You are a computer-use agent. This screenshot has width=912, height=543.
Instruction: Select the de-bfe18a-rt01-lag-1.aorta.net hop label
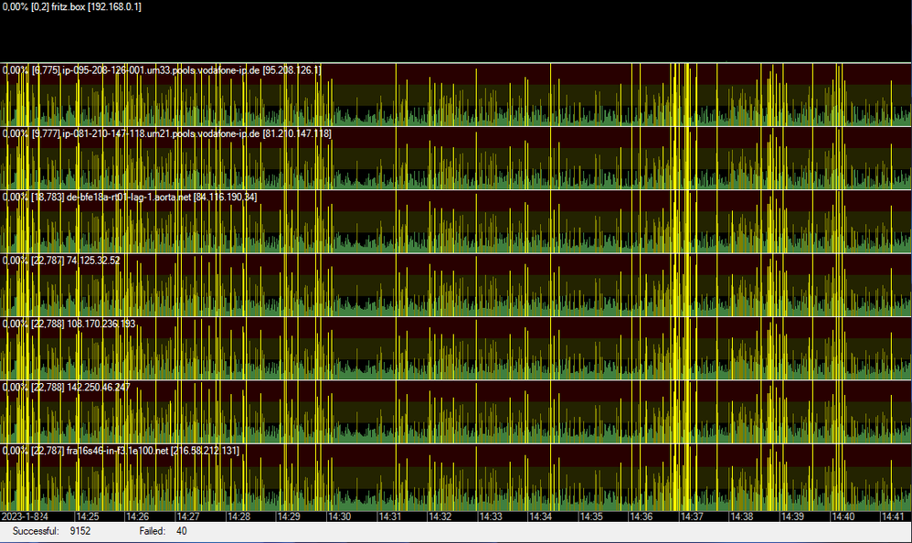130,197
